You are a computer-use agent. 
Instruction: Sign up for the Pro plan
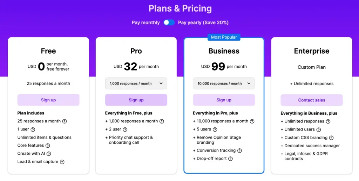(x=136, y=100)
